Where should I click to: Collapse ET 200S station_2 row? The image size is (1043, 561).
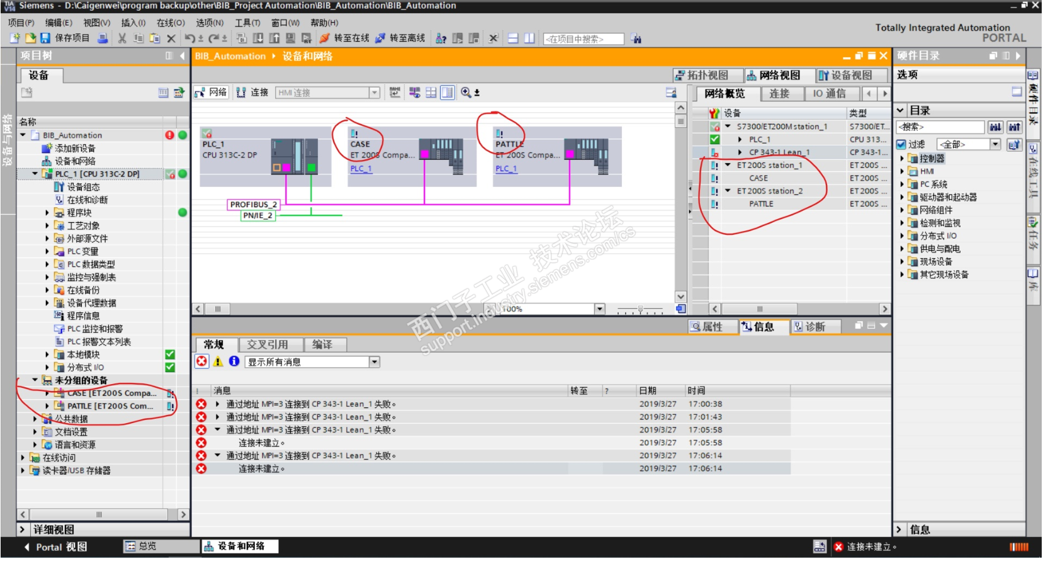tap(728, 191)
